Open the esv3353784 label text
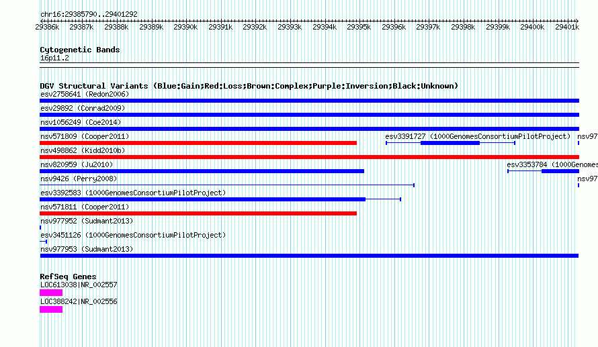The height and width of the screenshot is (347, 598). tap(552, 164)
